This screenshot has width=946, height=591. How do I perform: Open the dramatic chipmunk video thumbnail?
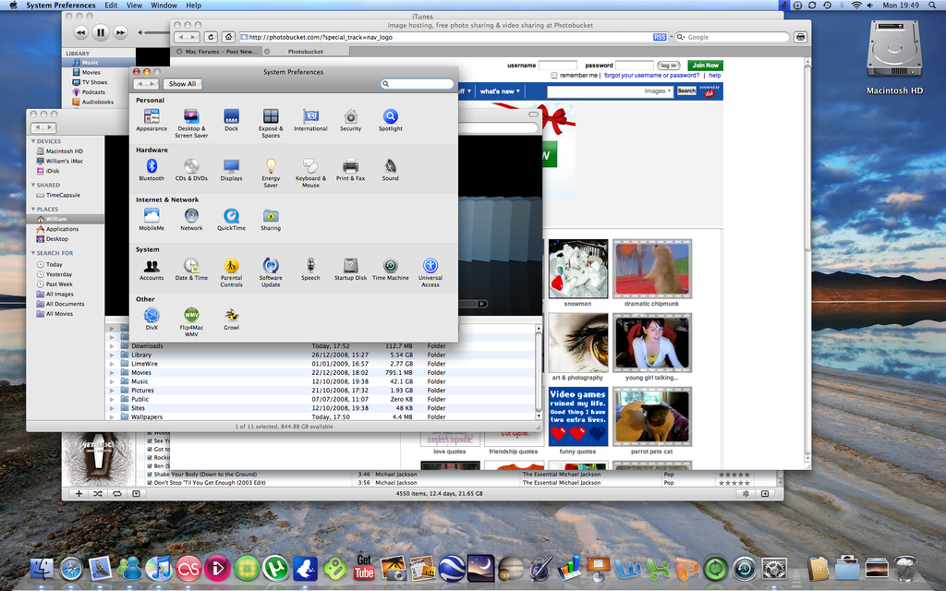651,269
